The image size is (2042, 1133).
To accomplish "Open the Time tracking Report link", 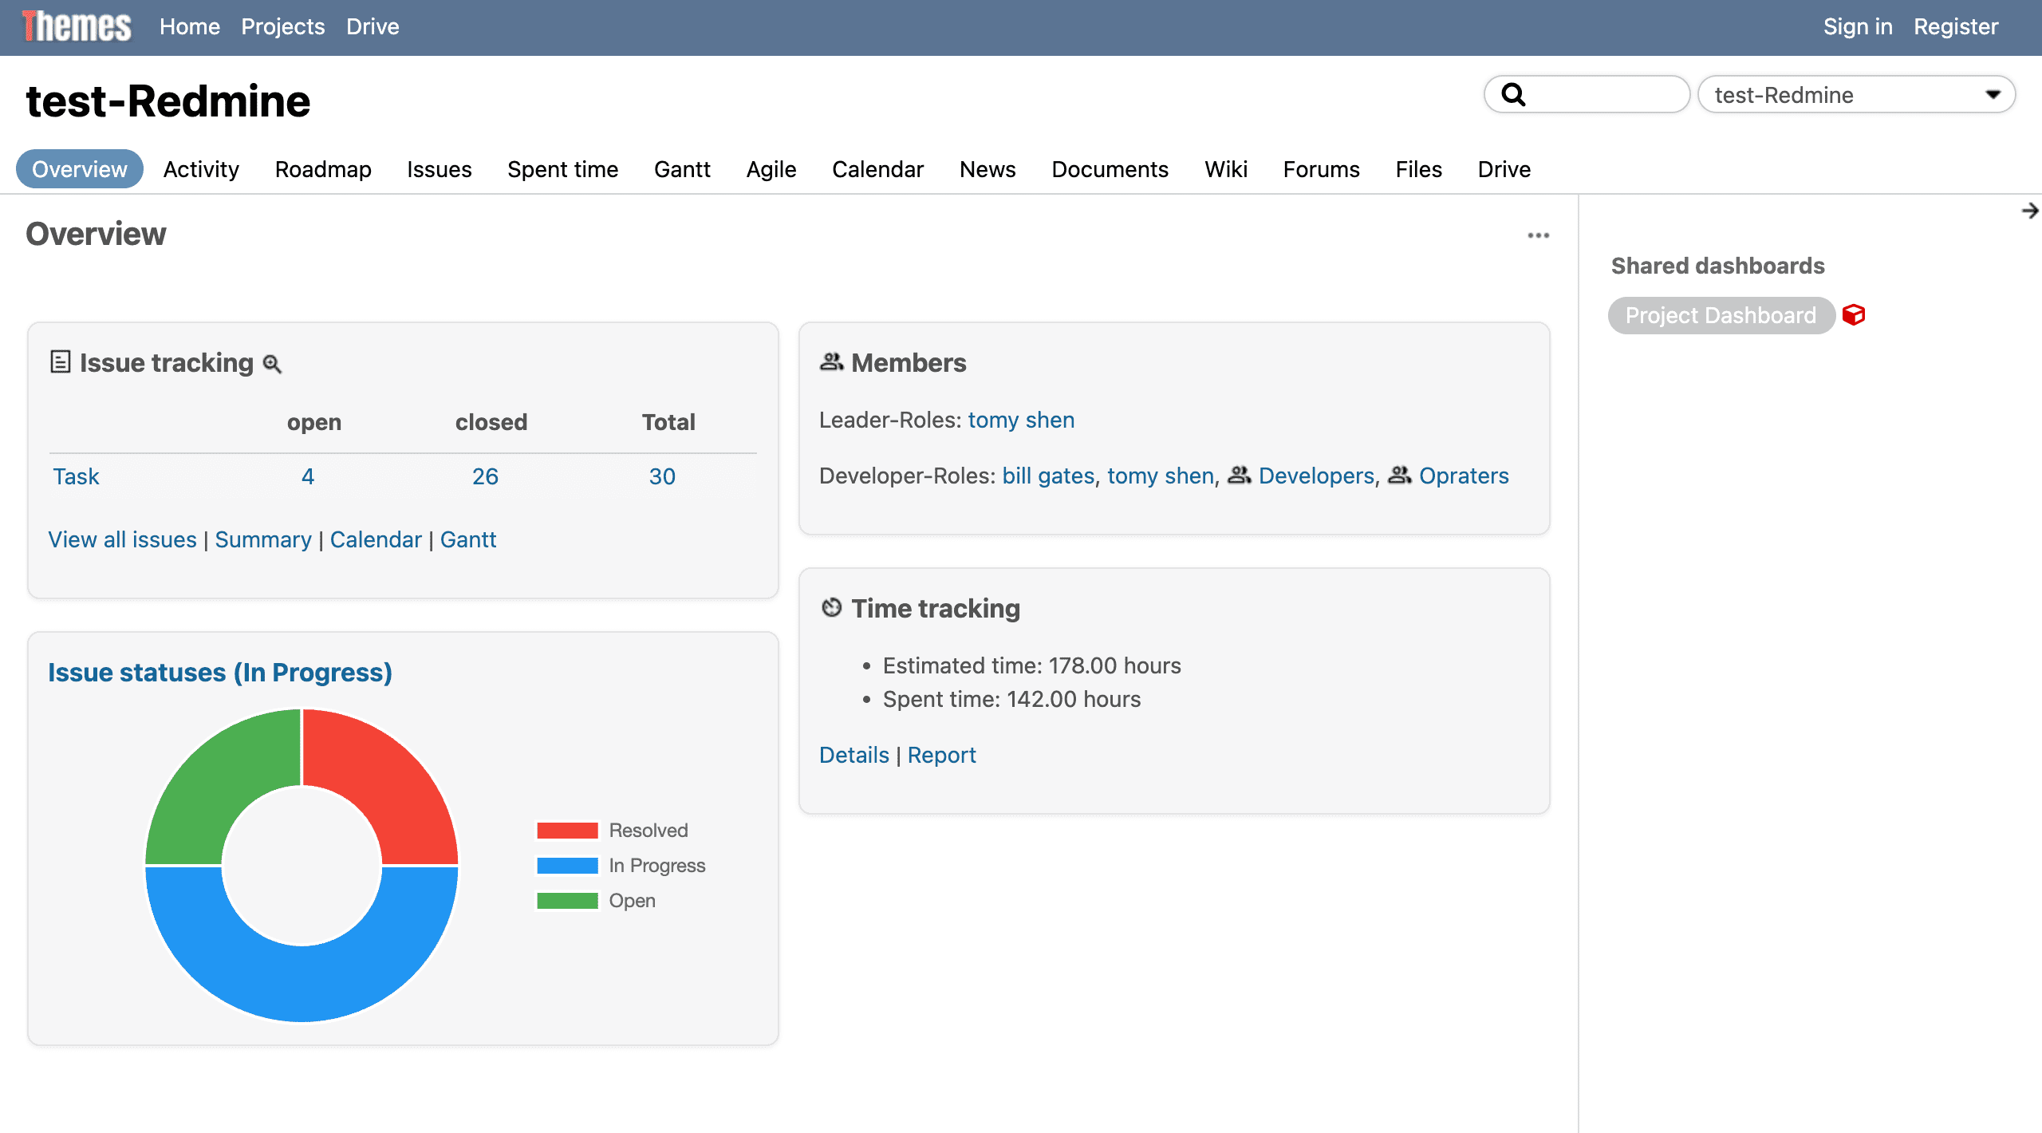I will pos(941,755).
